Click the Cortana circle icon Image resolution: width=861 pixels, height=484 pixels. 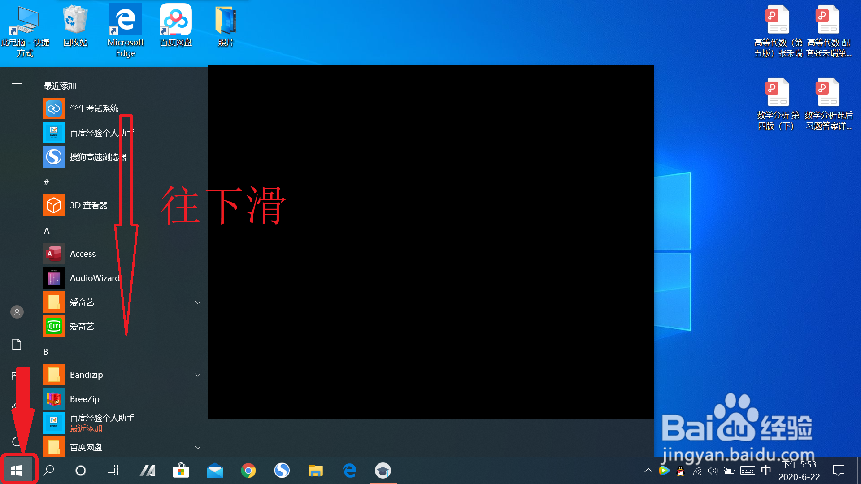(x=81, y=471)
